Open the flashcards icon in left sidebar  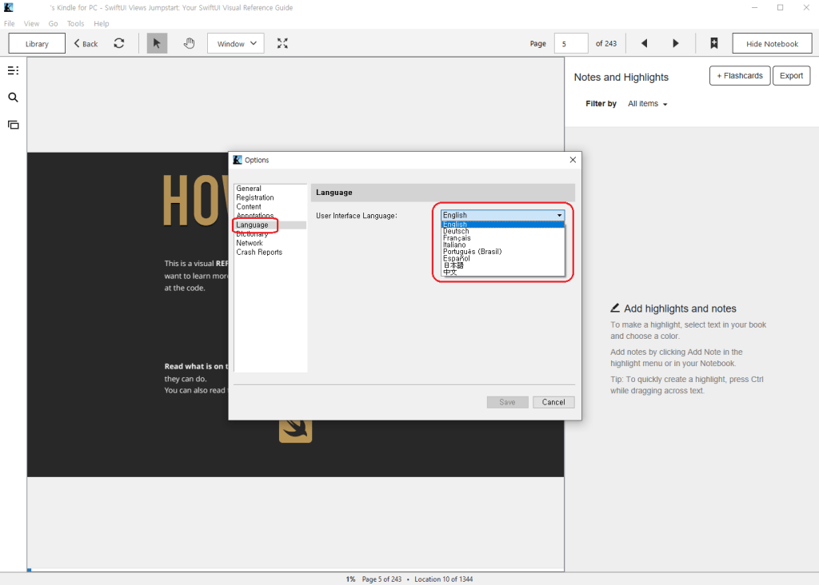click(13, 125)
